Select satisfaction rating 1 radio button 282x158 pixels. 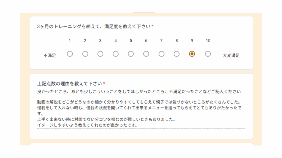point(70,54)
